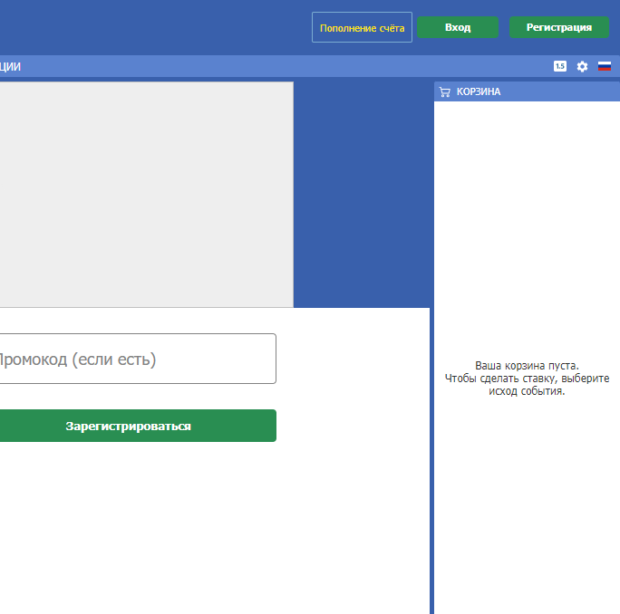This screenshot has height=614, width=620.
Task: Click the shopping cart icon in Корзина
Action: pos(445,91)
